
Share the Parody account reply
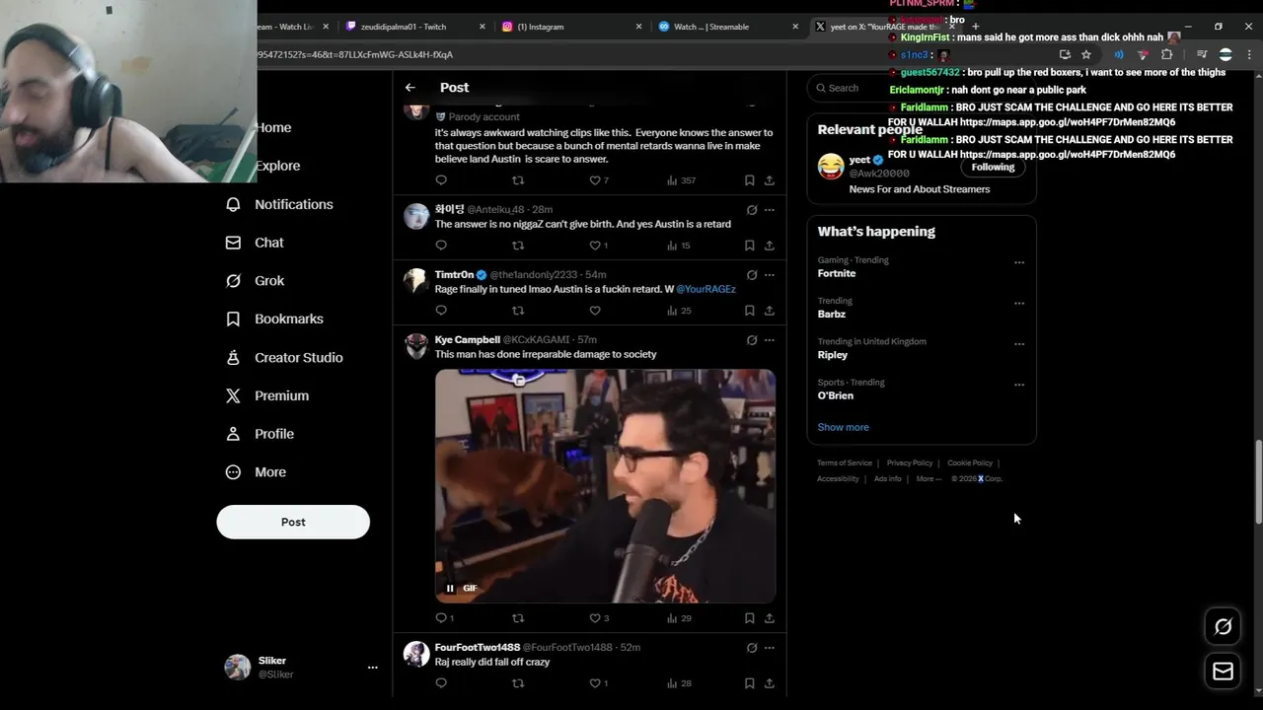[x=770, y=180]
